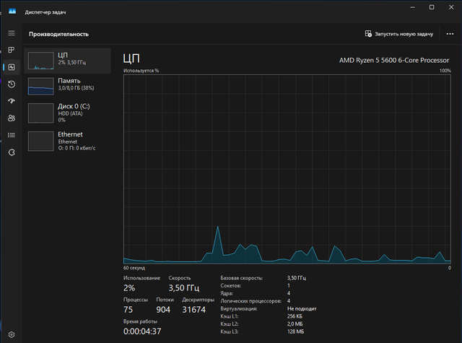
Task: Click the 'Виртуализация:' label
Action: 239,308
